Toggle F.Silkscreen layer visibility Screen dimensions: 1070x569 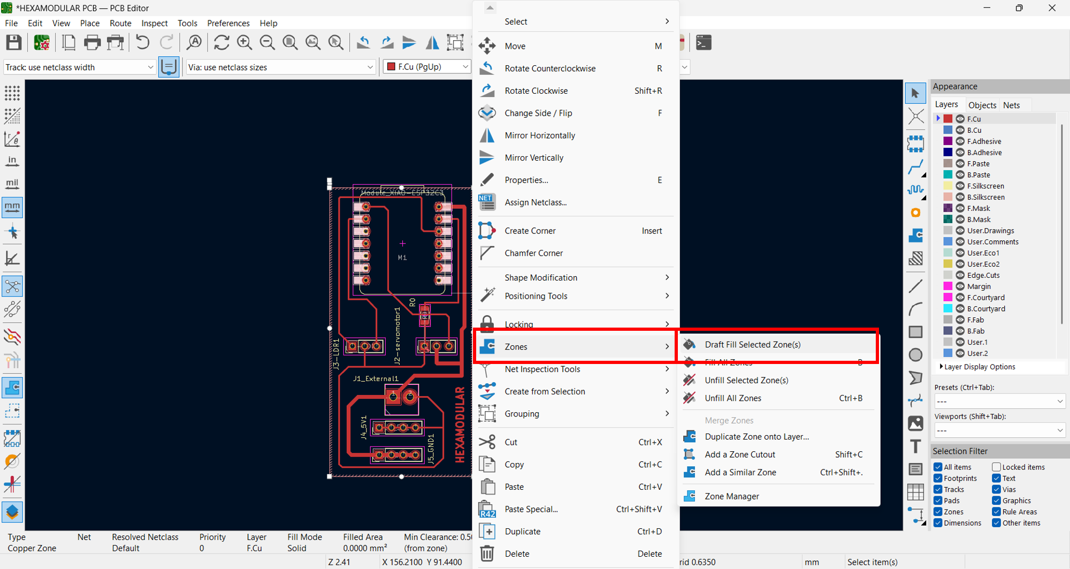click(x=960, y=186)
